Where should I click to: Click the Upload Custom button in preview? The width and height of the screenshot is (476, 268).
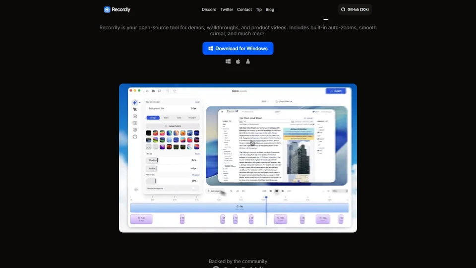point(173,126)
